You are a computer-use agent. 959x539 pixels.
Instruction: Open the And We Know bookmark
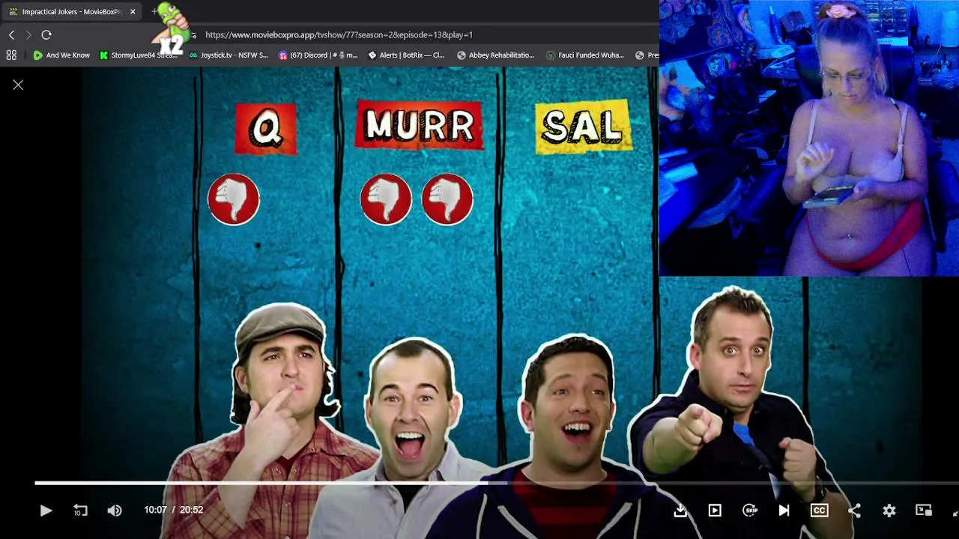click(61, 55)
